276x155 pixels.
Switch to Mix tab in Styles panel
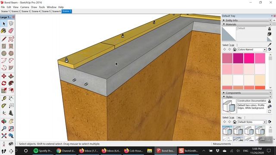coord(240,118)
